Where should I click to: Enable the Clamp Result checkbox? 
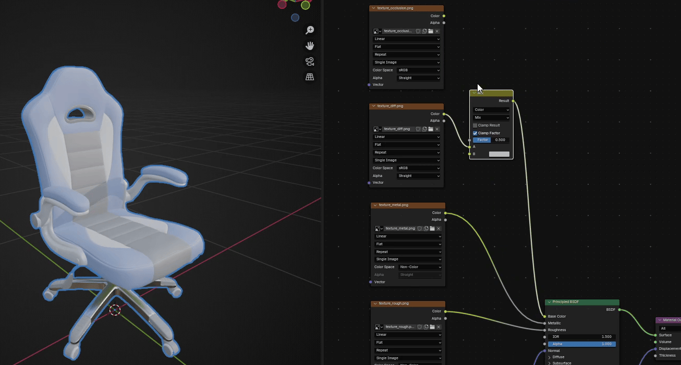pos(475,125)
